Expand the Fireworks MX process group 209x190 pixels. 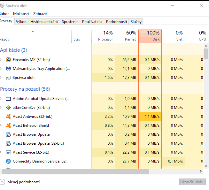pos(1,60)
